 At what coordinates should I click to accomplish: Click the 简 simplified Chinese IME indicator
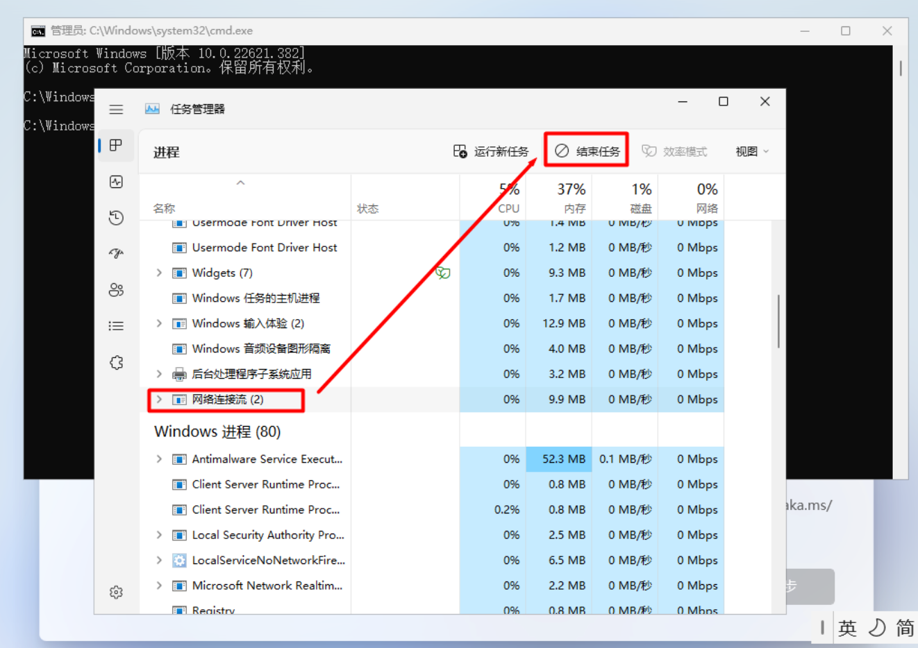pyautogui.click(x=905, y=629)
